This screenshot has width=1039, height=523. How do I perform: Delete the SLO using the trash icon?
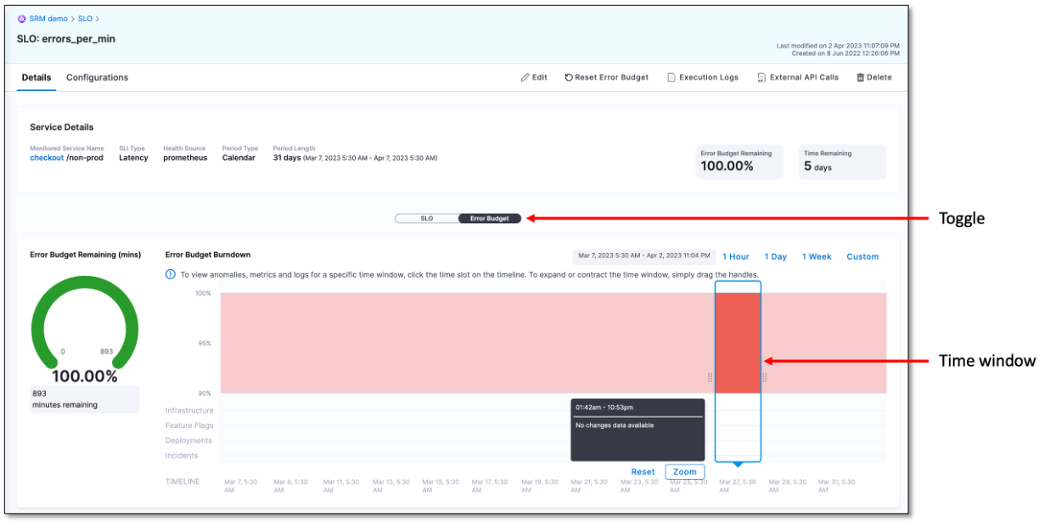(860, 77)
